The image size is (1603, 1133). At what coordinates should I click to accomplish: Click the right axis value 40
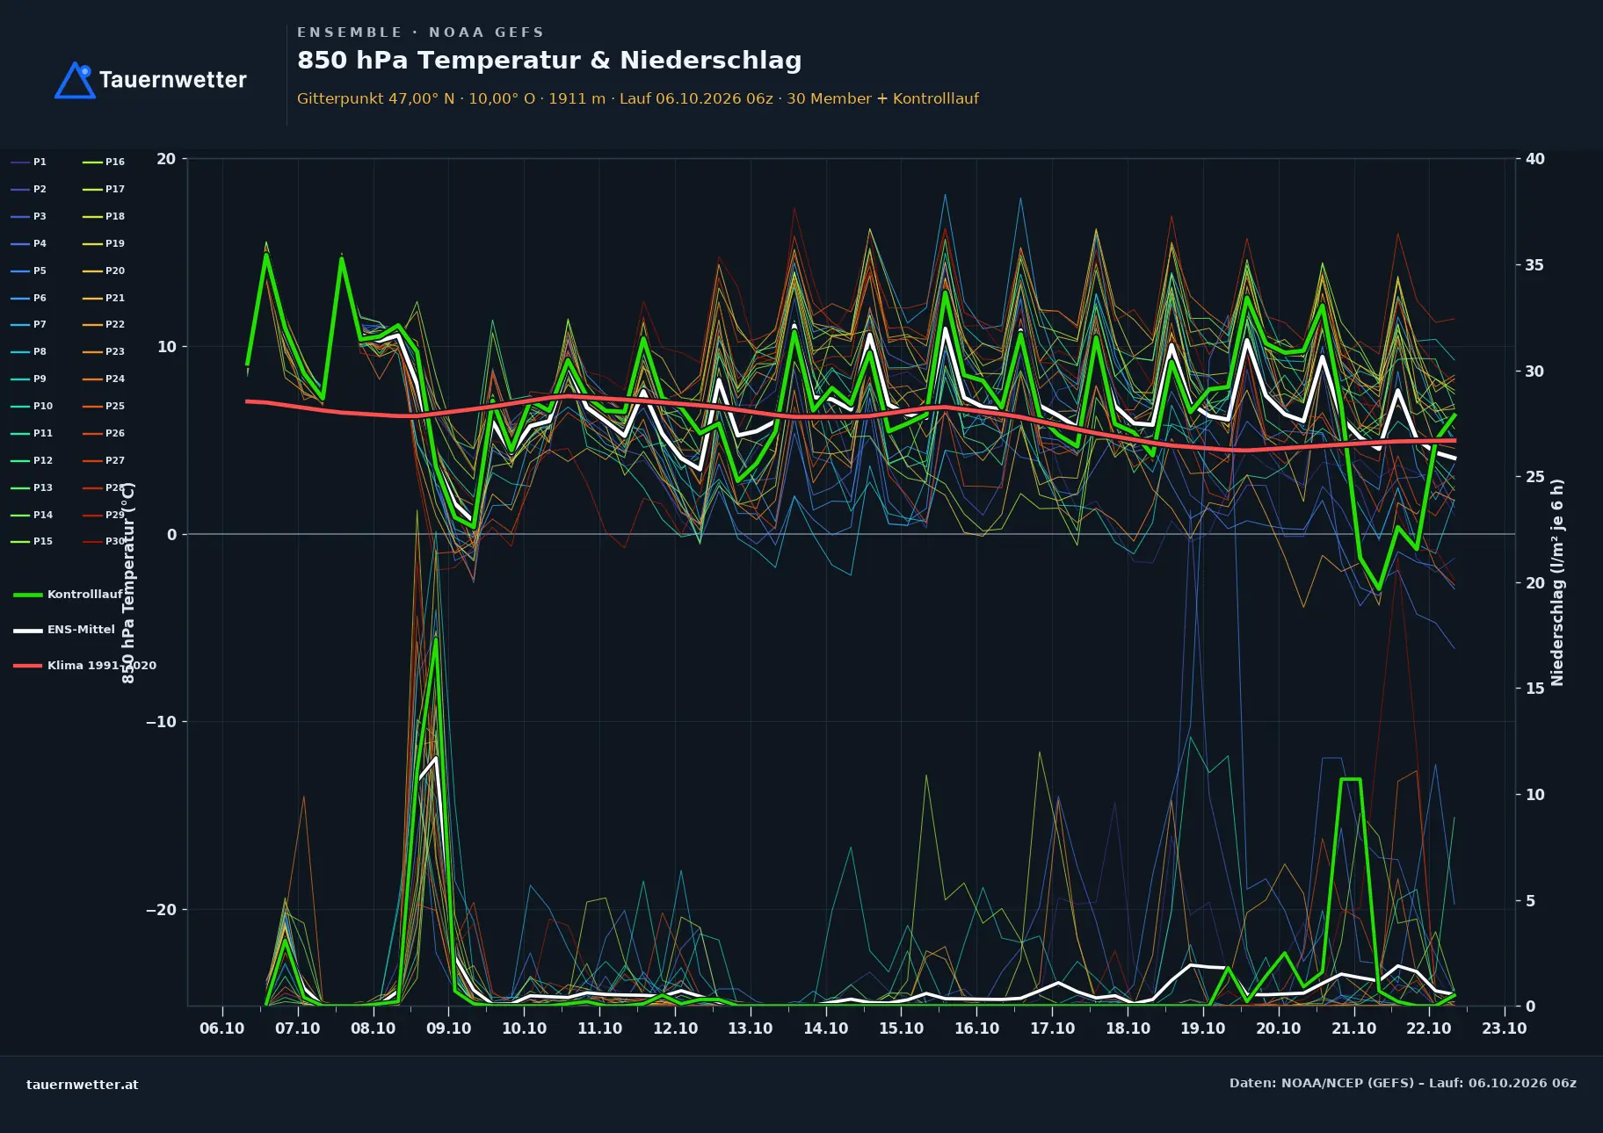(x=1535, y=159)
